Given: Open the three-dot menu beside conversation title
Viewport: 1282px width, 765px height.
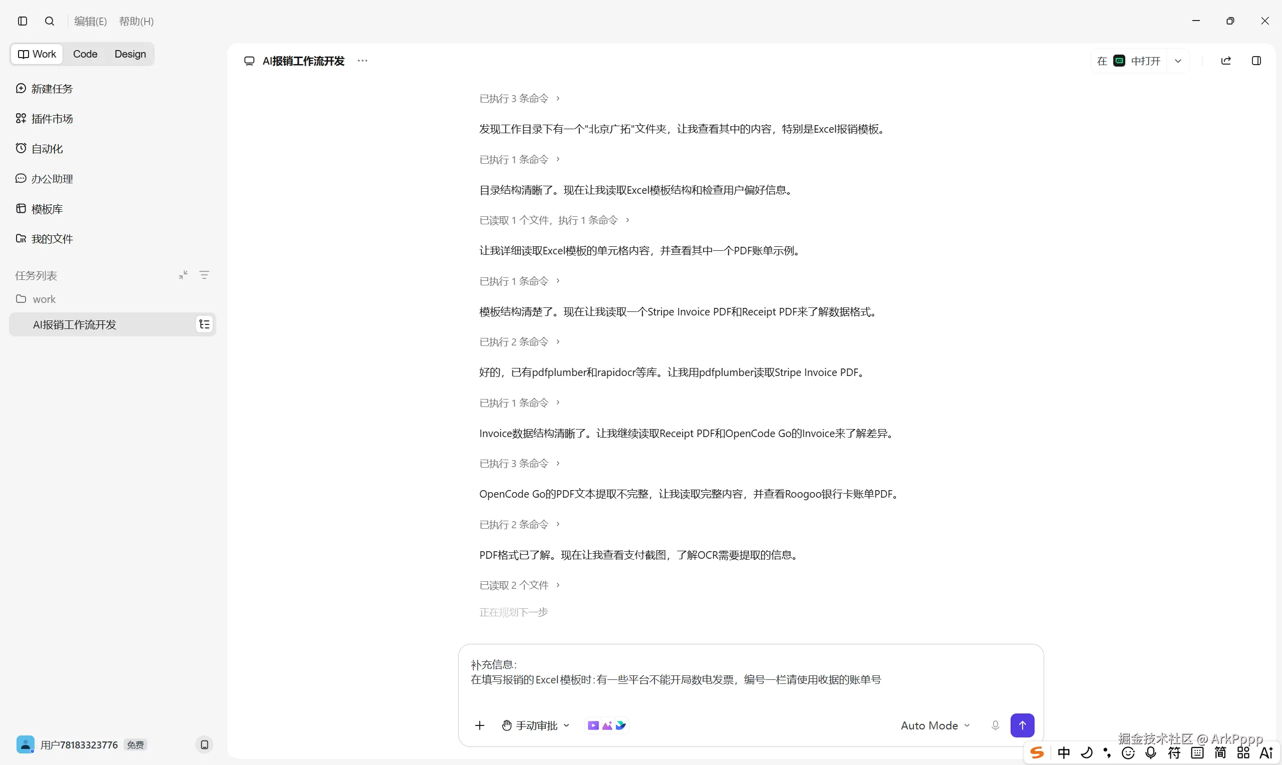Looking at the screenshot, I should 363,61.
